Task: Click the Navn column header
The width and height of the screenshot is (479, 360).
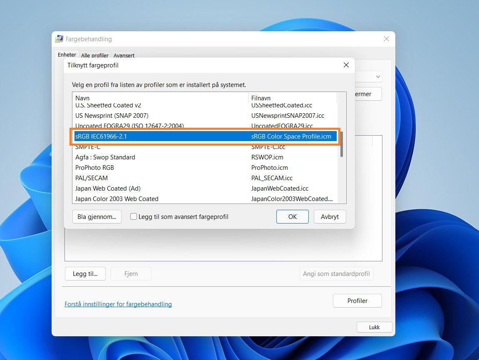Action: (161, 98)
